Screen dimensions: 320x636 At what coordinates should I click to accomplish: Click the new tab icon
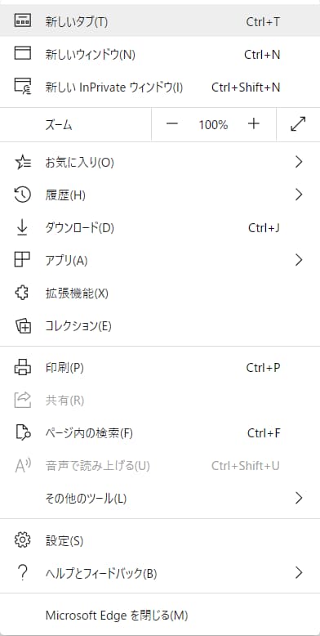22,20
